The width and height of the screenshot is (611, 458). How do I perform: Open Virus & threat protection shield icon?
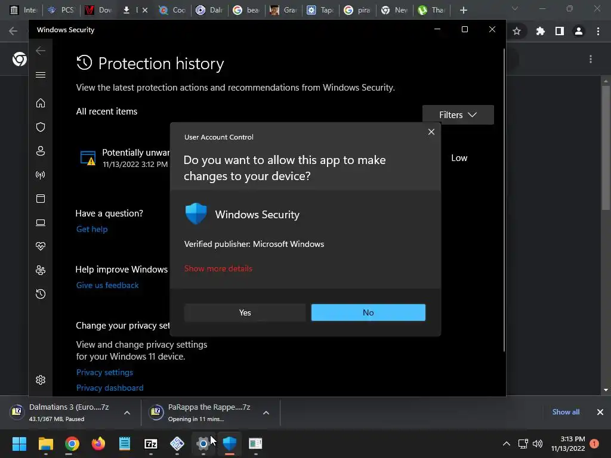pos(41,127)
